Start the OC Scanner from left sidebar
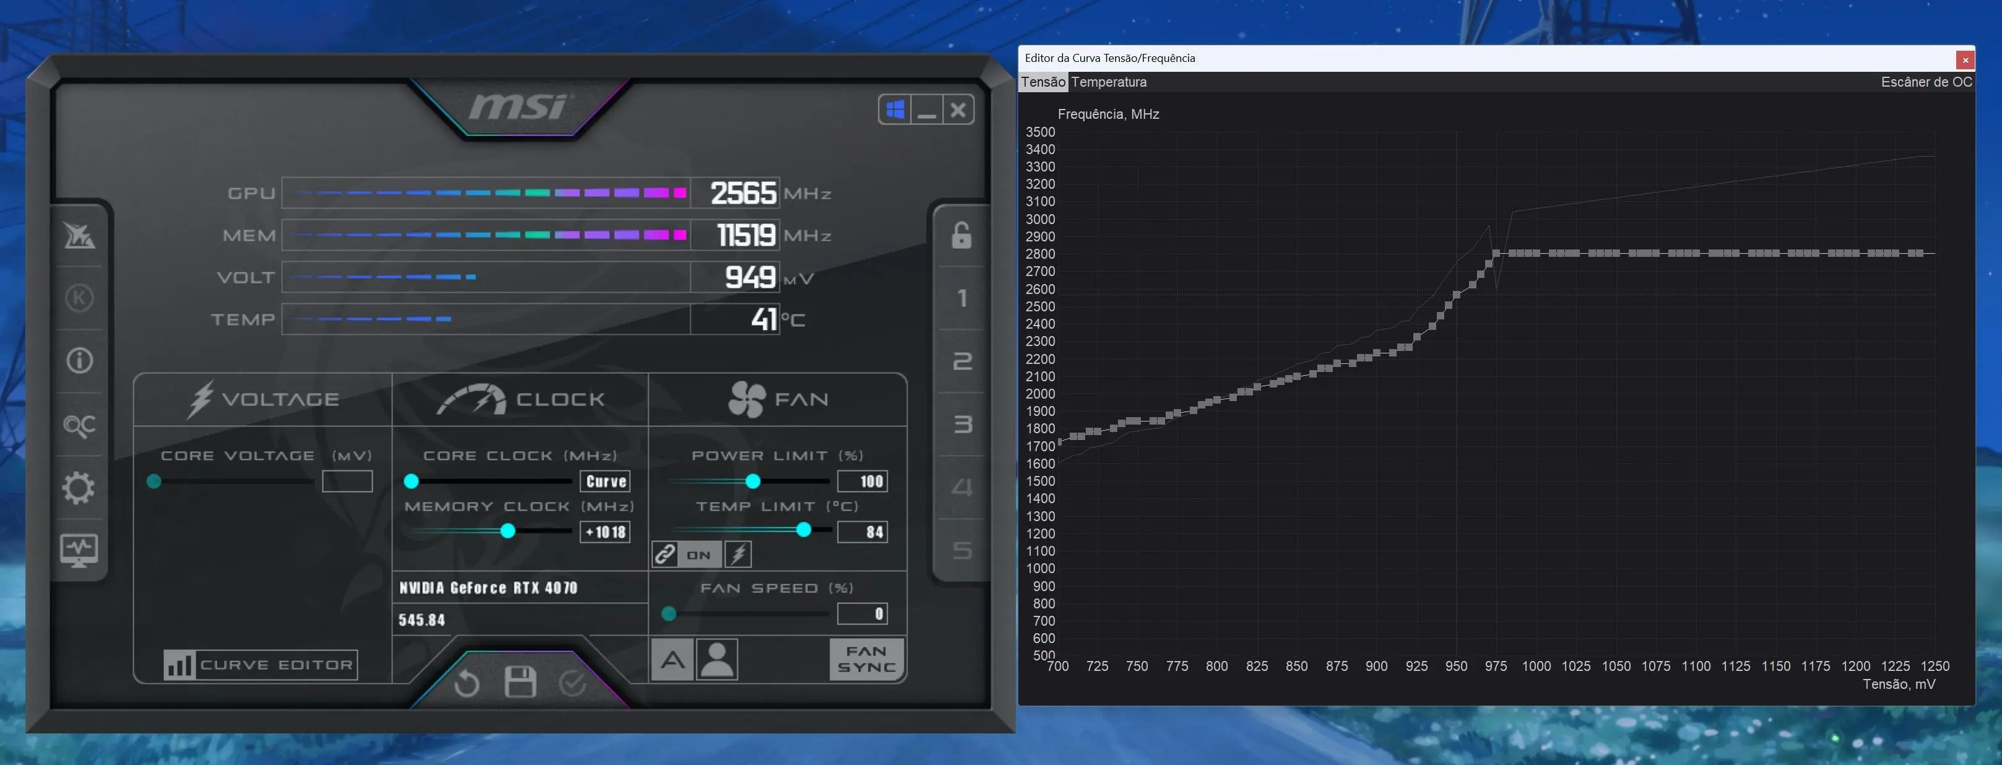Image resolution: width=2002 pixels, height=765 pixels. click(x=79, y=425)
